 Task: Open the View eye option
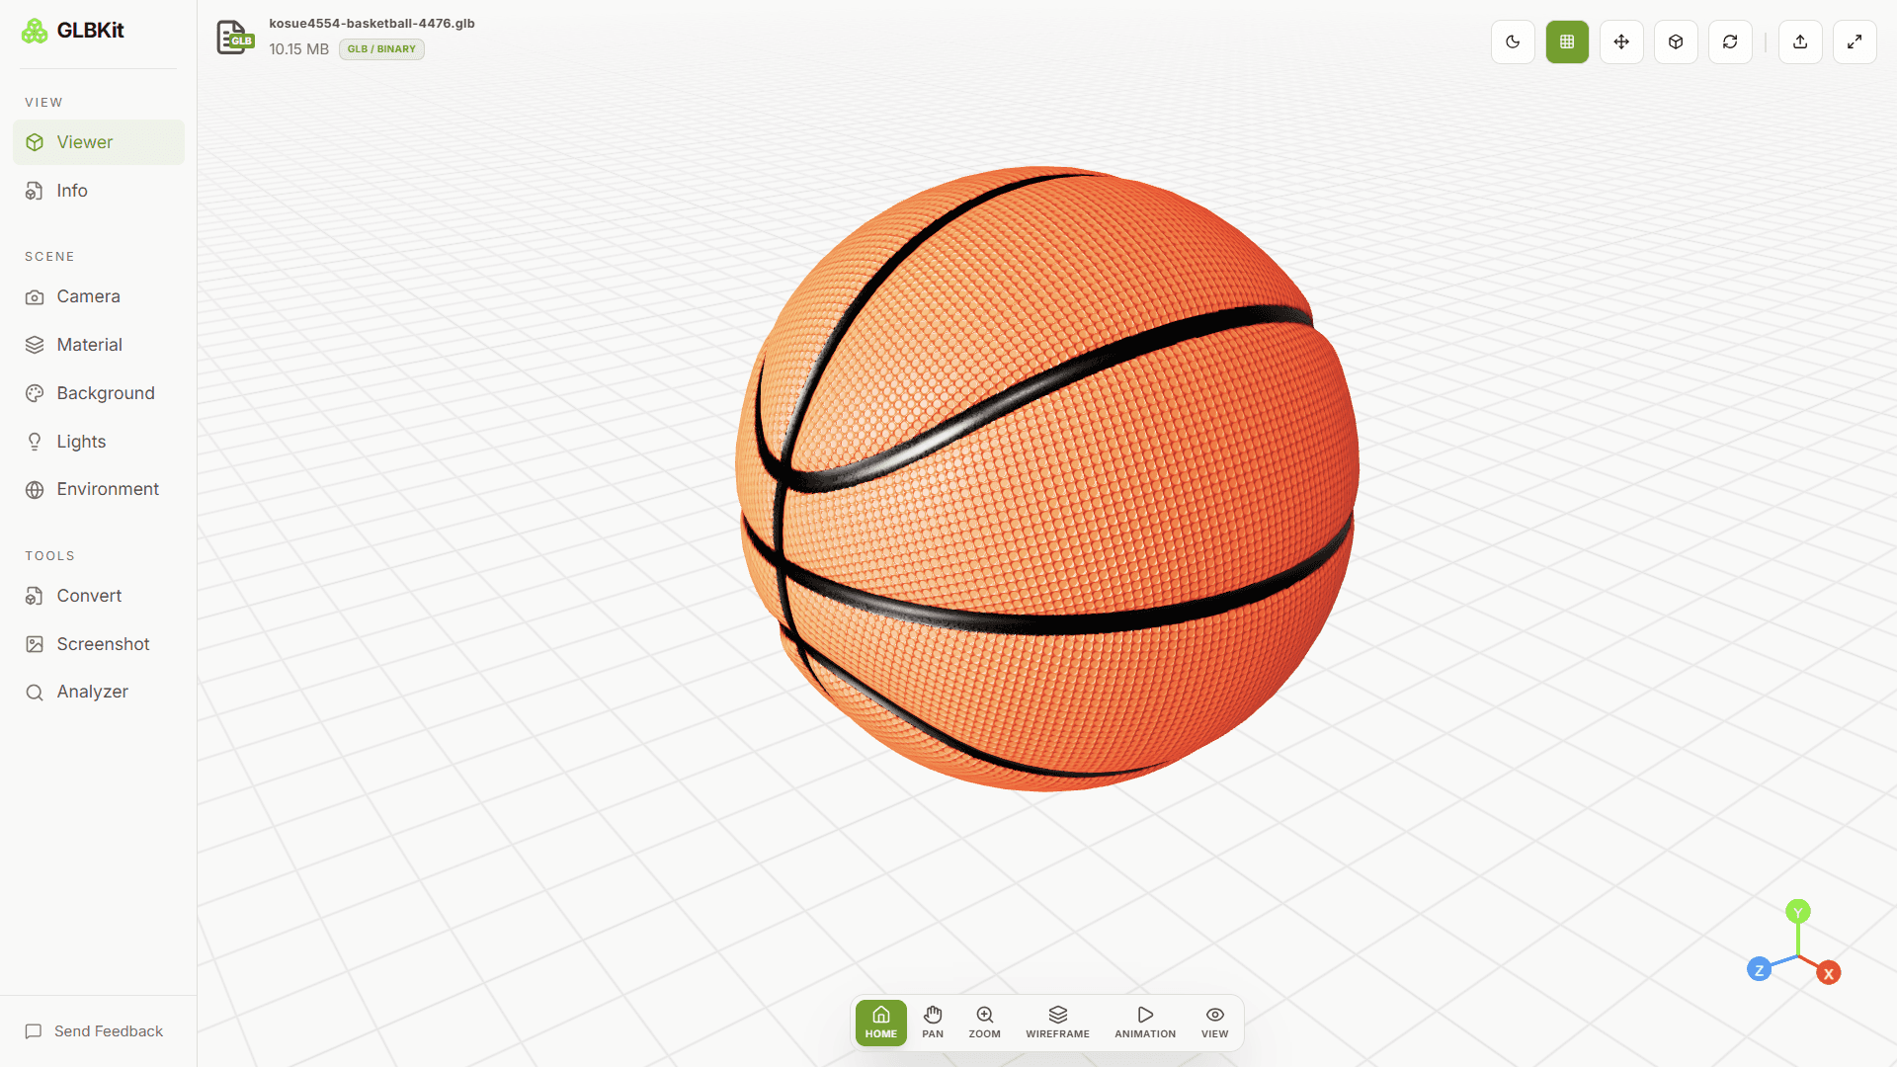point(1215,1023)
